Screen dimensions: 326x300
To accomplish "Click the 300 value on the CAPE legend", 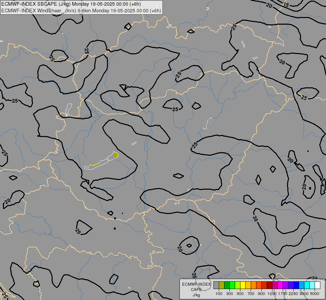I will [229, 294].
